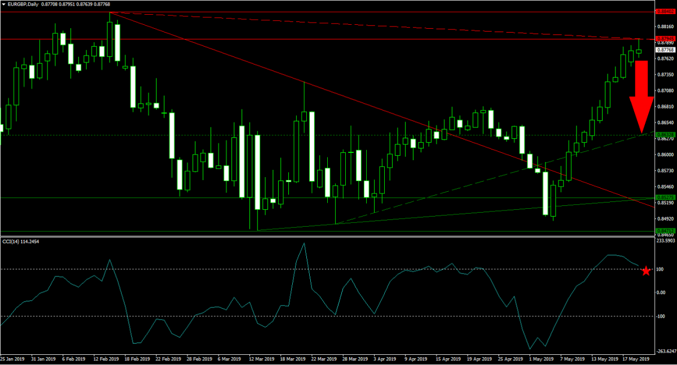Click the red star on the CCI panel
677x365 pixels.
[646, 271]
